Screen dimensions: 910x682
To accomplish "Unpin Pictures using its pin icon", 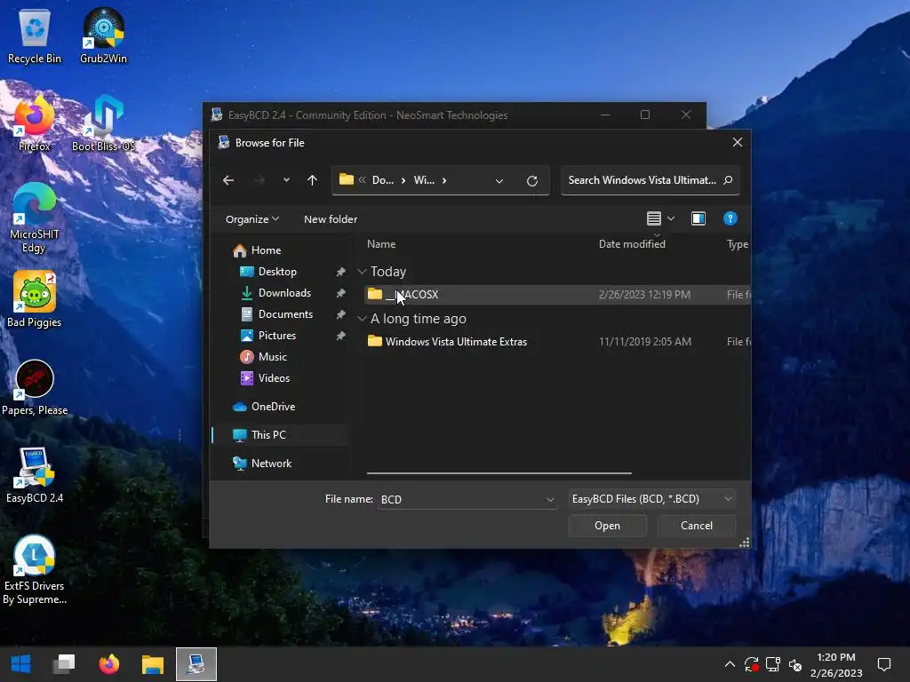I will pyautogui.click(x=340, y=336).
